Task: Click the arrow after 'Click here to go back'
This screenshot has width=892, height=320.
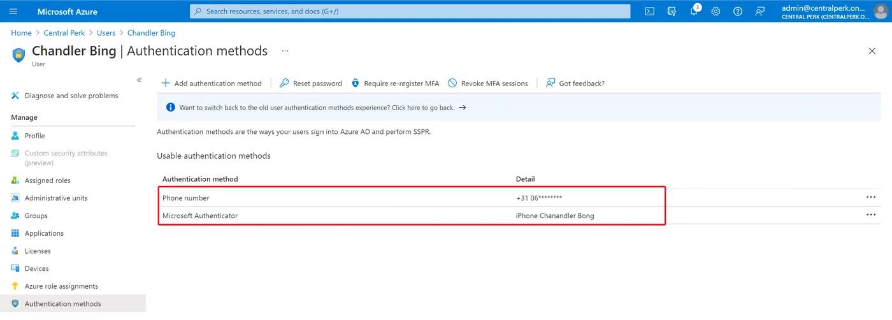Action: (x=463, y=108)
